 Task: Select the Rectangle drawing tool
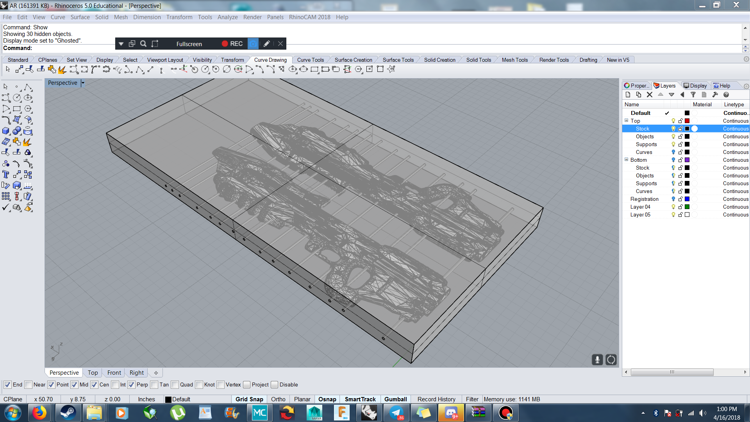(17, 109)
